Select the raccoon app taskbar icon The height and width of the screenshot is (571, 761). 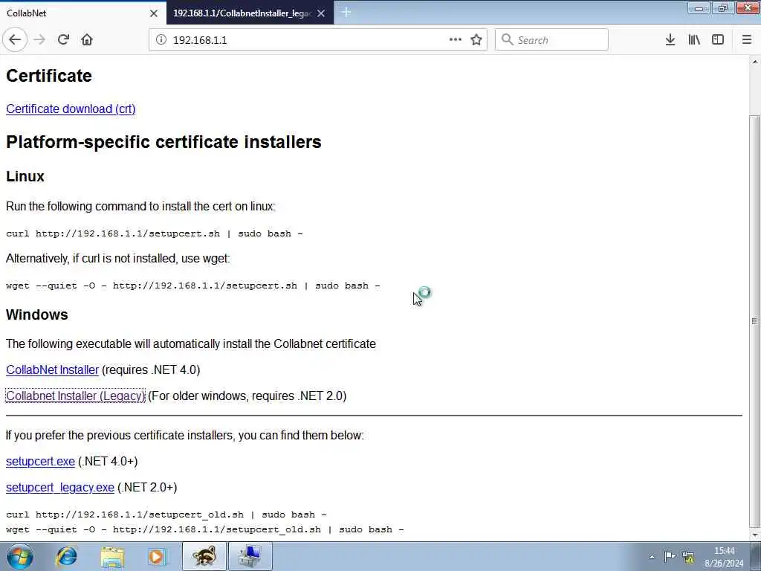(x=204, y=556)
